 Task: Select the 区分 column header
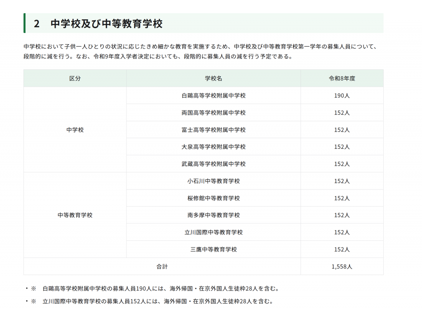click(75, 78)
